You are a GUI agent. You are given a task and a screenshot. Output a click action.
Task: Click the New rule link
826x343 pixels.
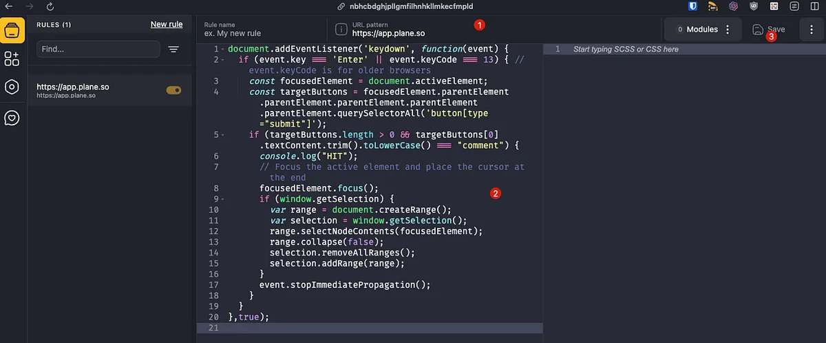point(167,24)
